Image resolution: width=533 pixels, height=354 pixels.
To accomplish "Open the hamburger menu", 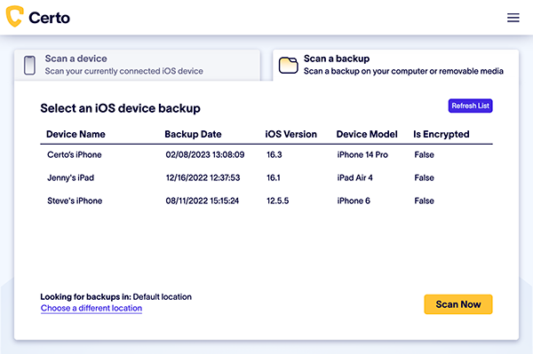I will 513,18.
